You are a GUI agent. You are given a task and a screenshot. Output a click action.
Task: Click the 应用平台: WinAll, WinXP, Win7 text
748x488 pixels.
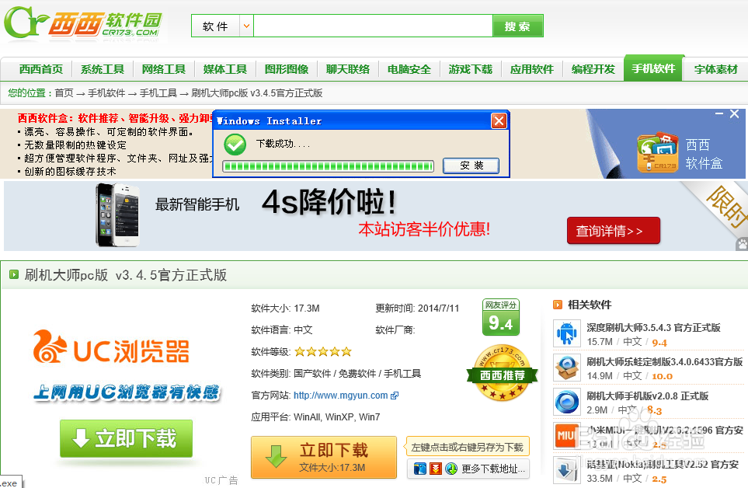coord(315,417)
